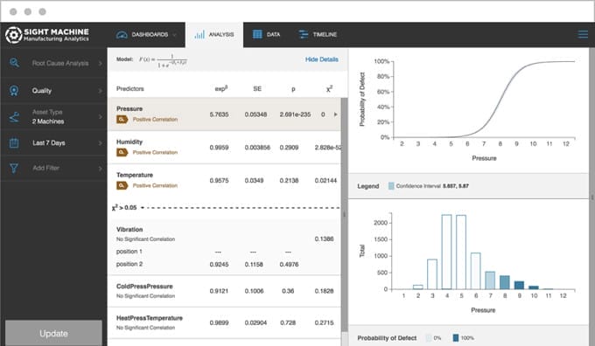
Task: Click the Hide Details link
Action: (x=322, y=59)
